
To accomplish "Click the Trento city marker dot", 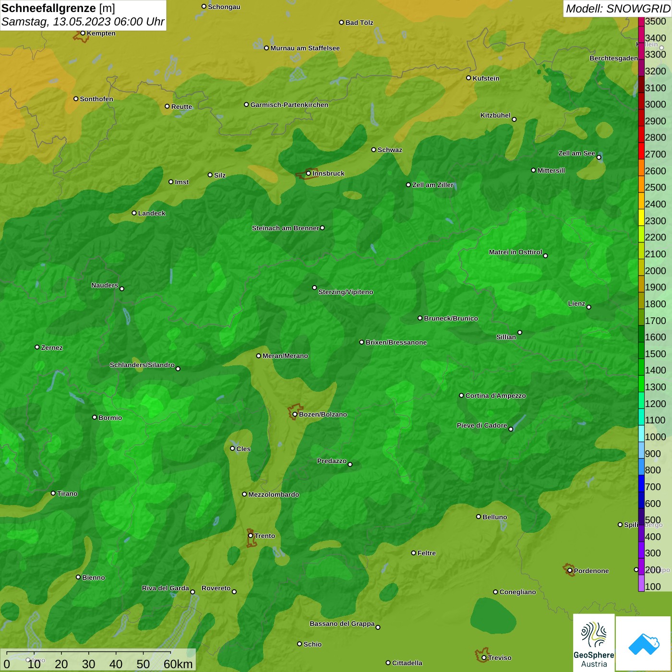I will (251, 536).
